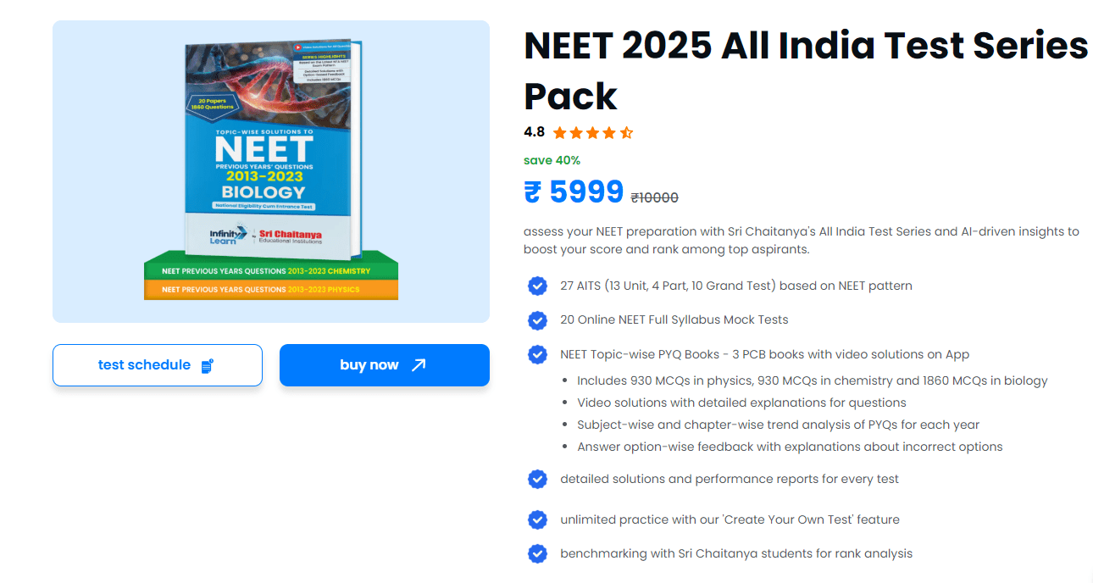Click the struck-through ₹10000 original price
Viewport: 1093px width, 583px height.
[x=654, y=198]
